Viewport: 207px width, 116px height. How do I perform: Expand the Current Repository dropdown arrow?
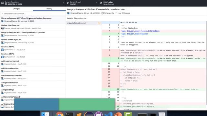click(63, 3)
